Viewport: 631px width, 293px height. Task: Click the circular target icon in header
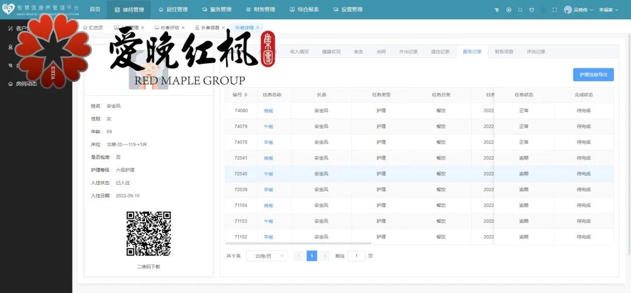(x=509, y=10)
